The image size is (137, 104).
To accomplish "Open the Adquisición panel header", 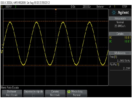I will pyautogui.click(x=120, y=18).
